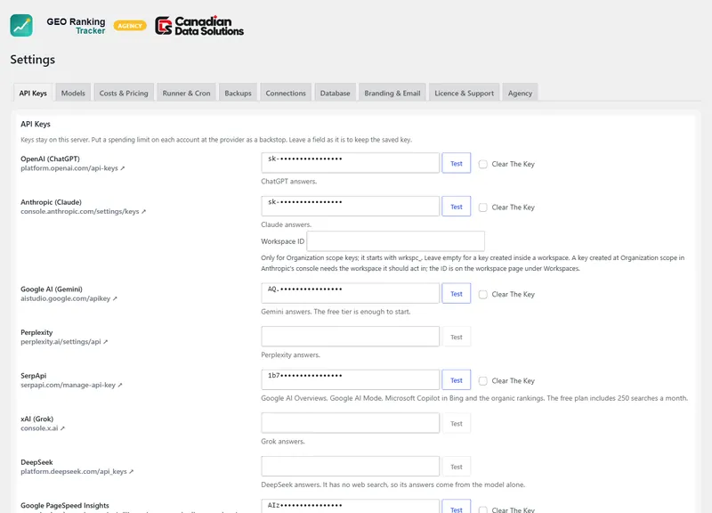Click the DeepSeek Test button
The width and height of the screenshot is (712, 513).
click(457, 467)
